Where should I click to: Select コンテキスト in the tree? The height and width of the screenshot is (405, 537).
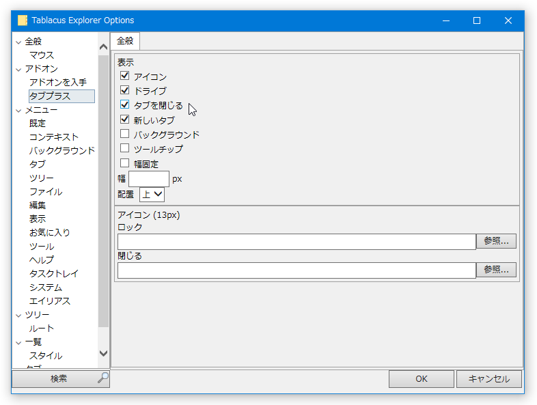(54, 137)
